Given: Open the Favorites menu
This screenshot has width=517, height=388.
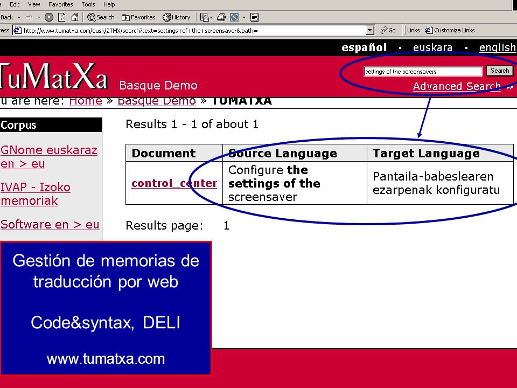Looking at the screenshot, I should click(x=61, y=4).
